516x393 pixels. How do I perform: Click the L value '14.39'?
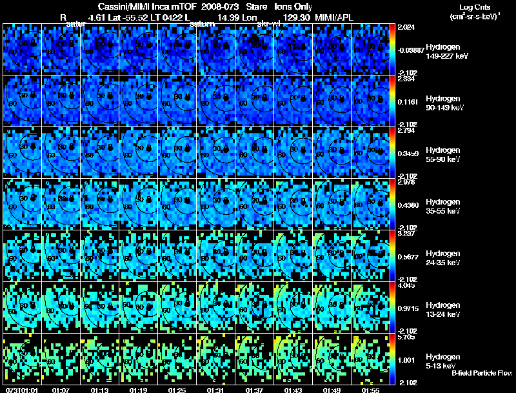(x=228, y=17)
